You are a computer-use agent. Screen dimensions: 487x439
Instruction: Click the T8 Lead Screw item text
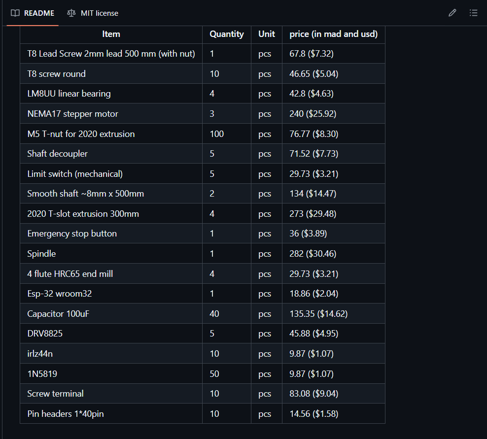point(111,54)
